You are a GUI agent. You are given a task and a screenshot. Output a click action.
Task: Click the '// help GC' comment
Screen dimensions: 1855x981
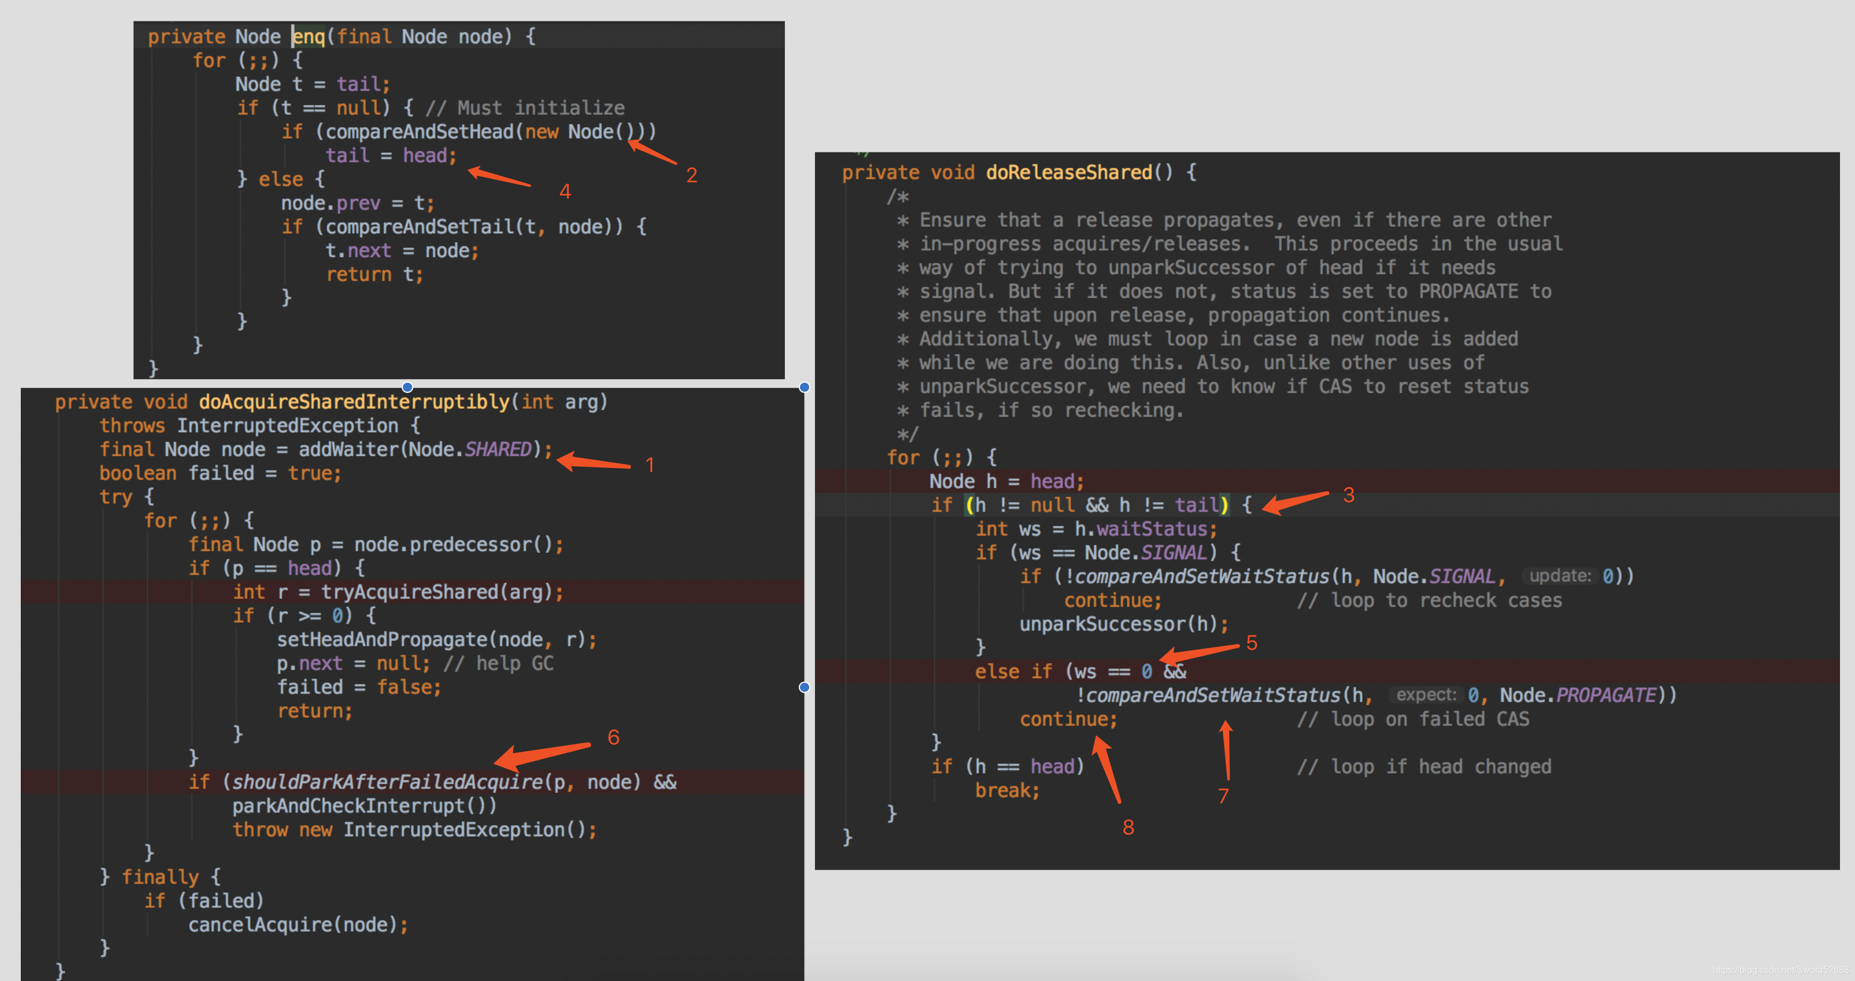point(498,663)
